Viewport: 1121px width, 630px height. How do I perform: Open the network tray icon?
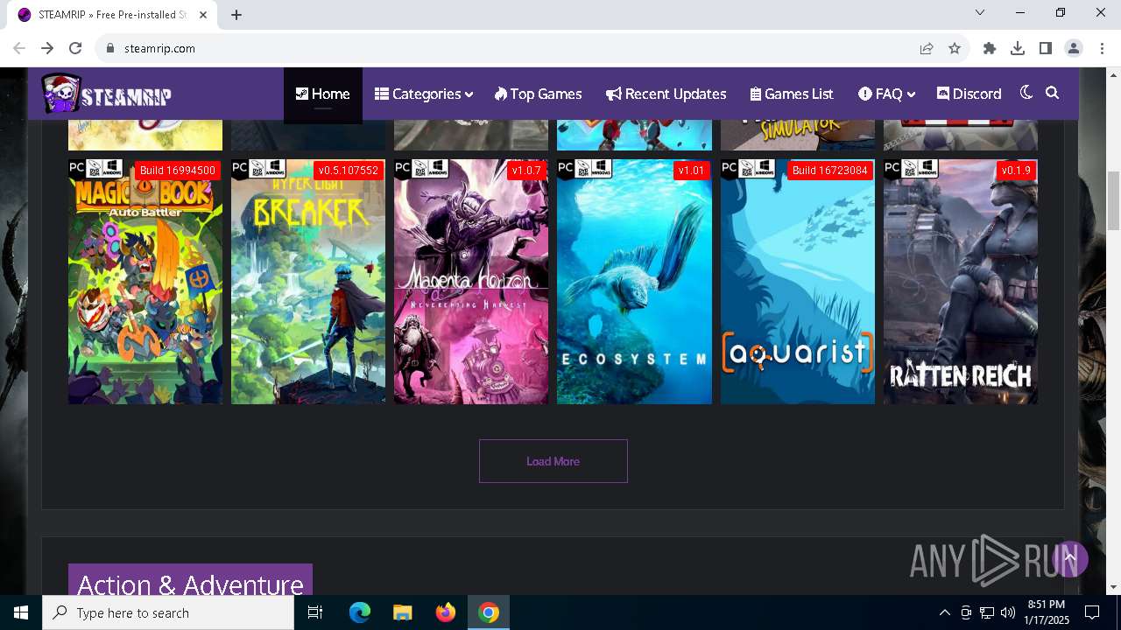point(986,612)
